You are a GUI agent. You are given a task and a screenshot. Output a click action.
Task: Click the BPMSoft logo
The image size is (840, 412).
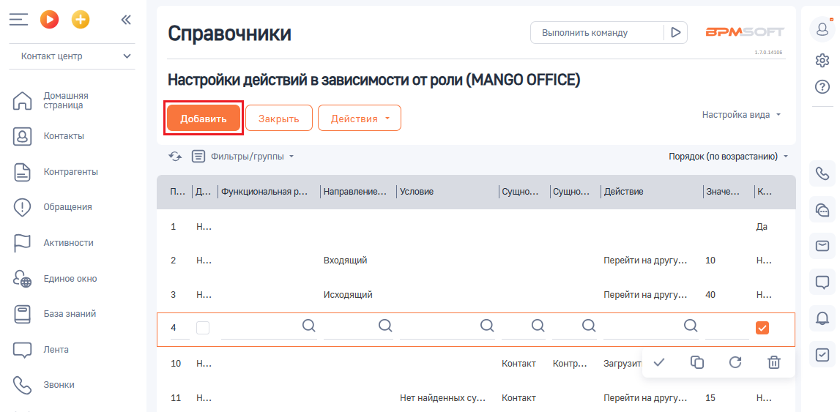[x=745, y=32]
